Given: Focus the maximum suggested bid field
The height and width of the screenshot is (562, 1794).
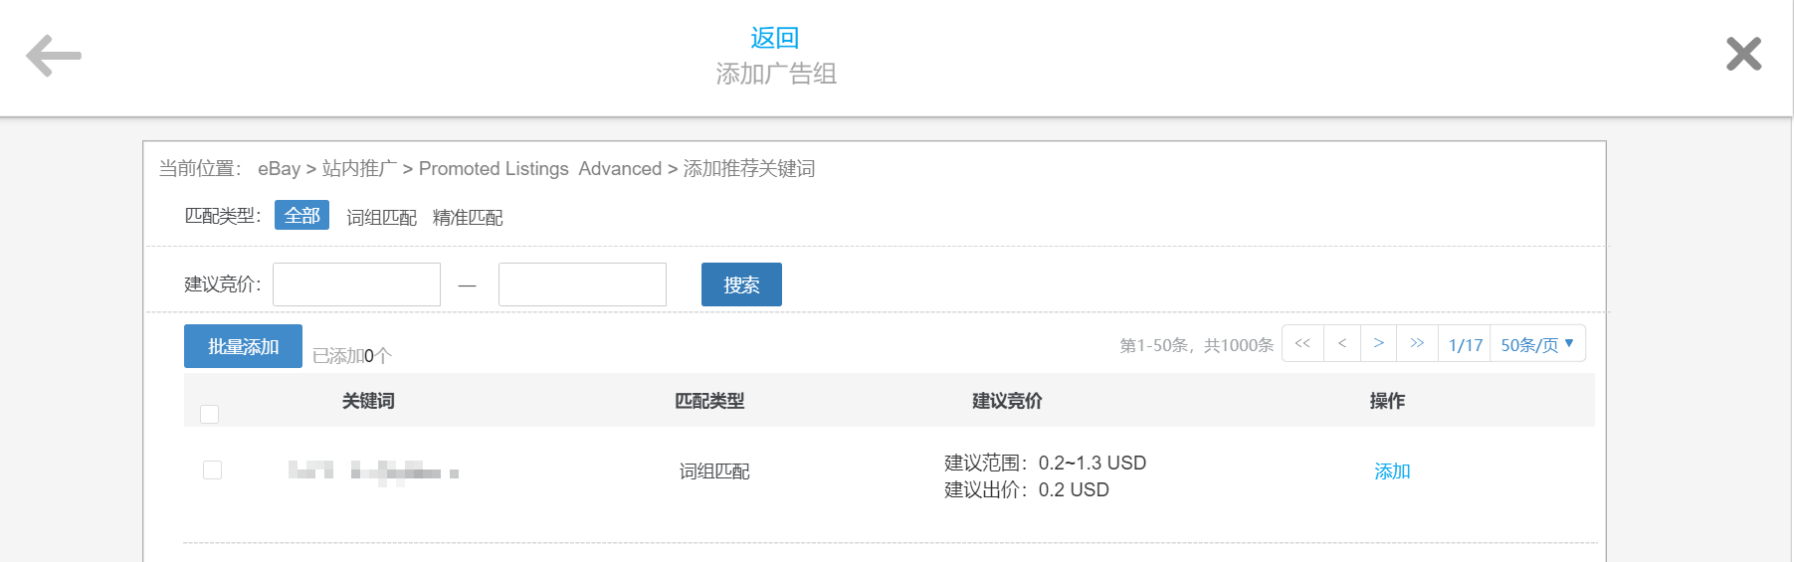Looking at the screenshot, I should point(582,284).
